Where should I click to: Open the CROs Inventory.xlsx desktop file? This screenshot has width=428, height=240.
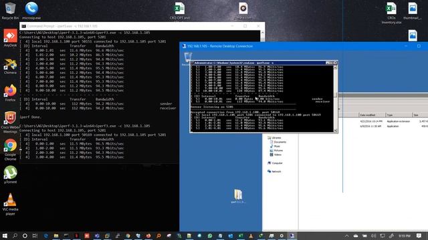391,13
